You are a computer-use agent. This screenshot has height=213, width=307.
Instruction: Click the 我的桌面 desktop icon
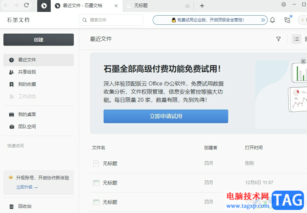[x=12, y=115]
